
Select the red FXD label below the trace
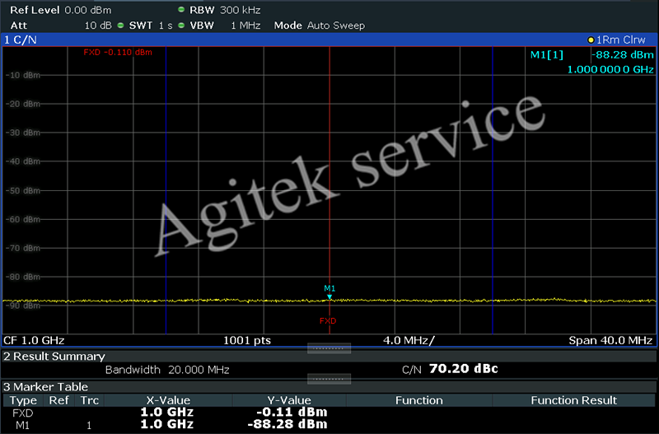tap(328, 321)
